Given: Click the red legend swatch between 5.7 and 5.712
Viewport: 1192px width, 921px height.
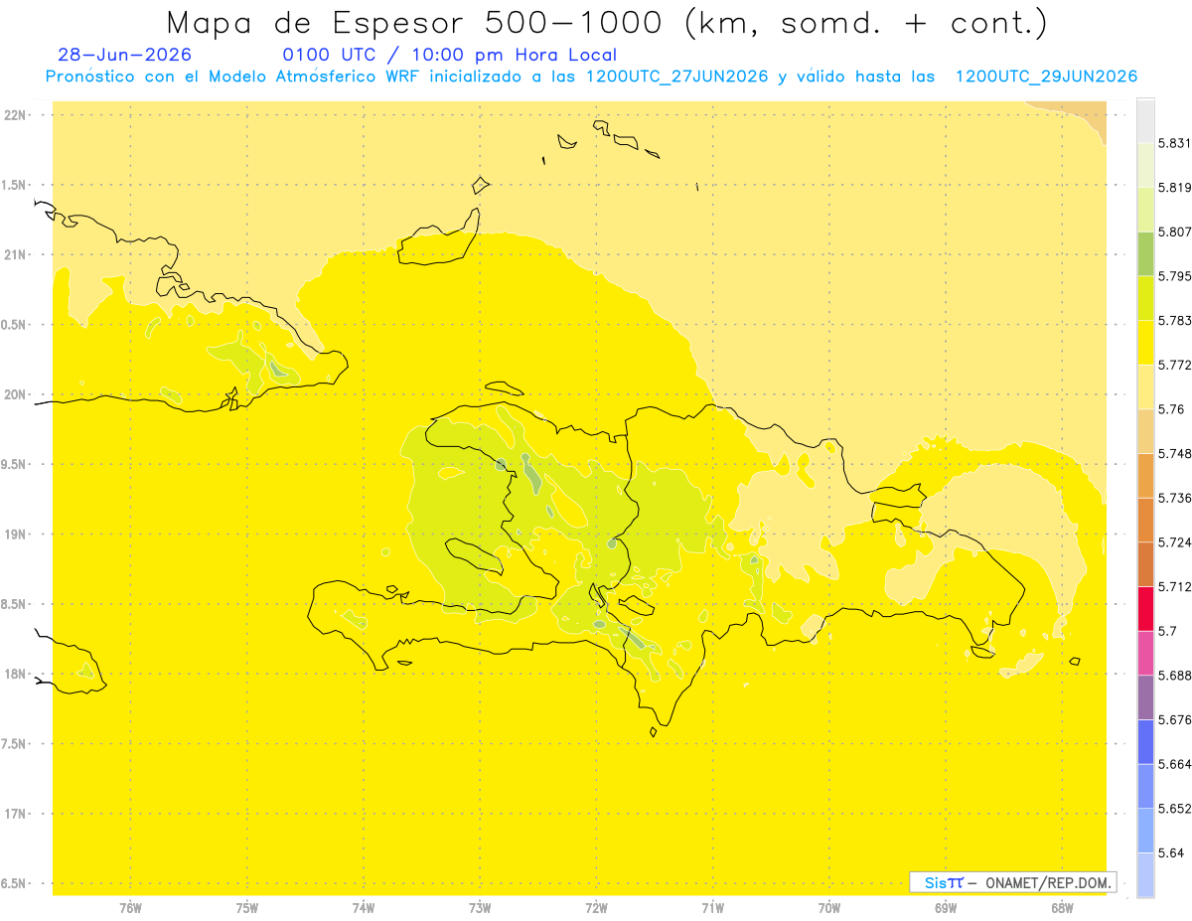Looking at the screenshot, I should click(x=1145, y=608).
